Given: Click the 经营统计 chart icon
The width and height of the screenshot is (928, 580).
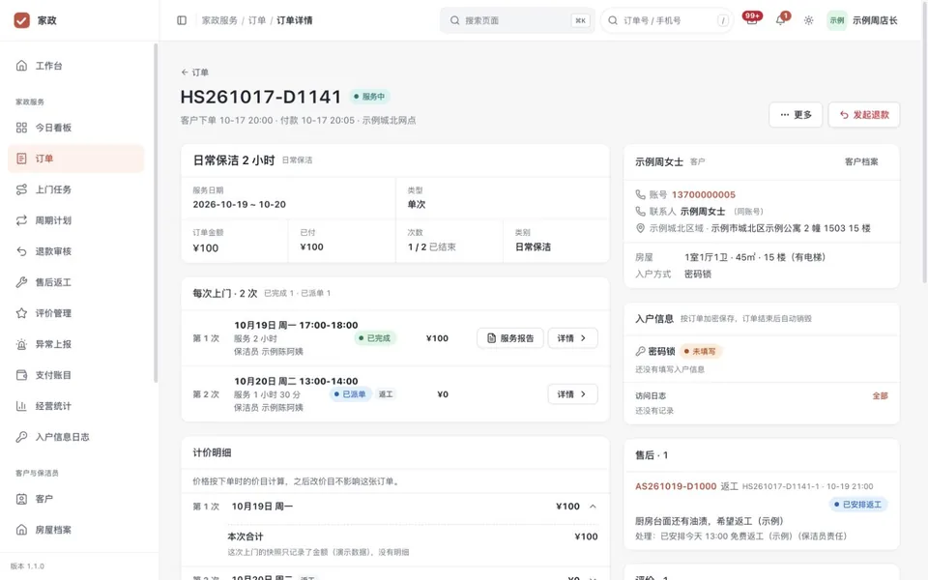Looking at the screenshot, I should [21, 406].
